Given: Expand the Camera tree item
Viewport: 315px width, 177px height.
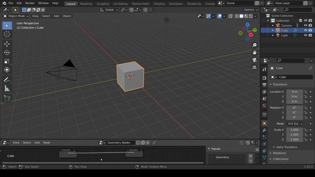Looking at the screenshot, I should [x=273, y=26].
